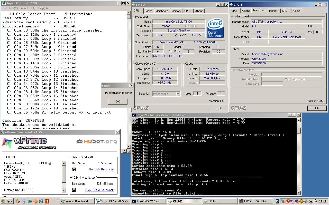Open the About tab in right CPU-Z
This screenshot has height=205, width=329.
pos(297,11)
